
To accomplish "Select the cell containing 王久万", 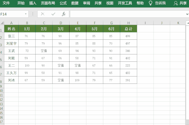I will pos(11,73).
